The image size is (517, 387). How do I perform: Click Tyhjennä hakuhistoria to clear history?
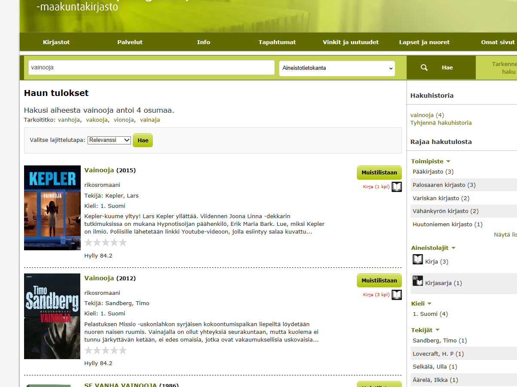point(441,123)
